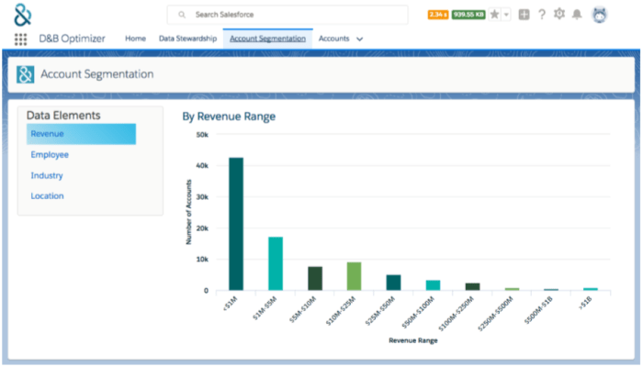Click the Revenue Range axis title
This screenshot has width=643, height=367.
(413, 340)
